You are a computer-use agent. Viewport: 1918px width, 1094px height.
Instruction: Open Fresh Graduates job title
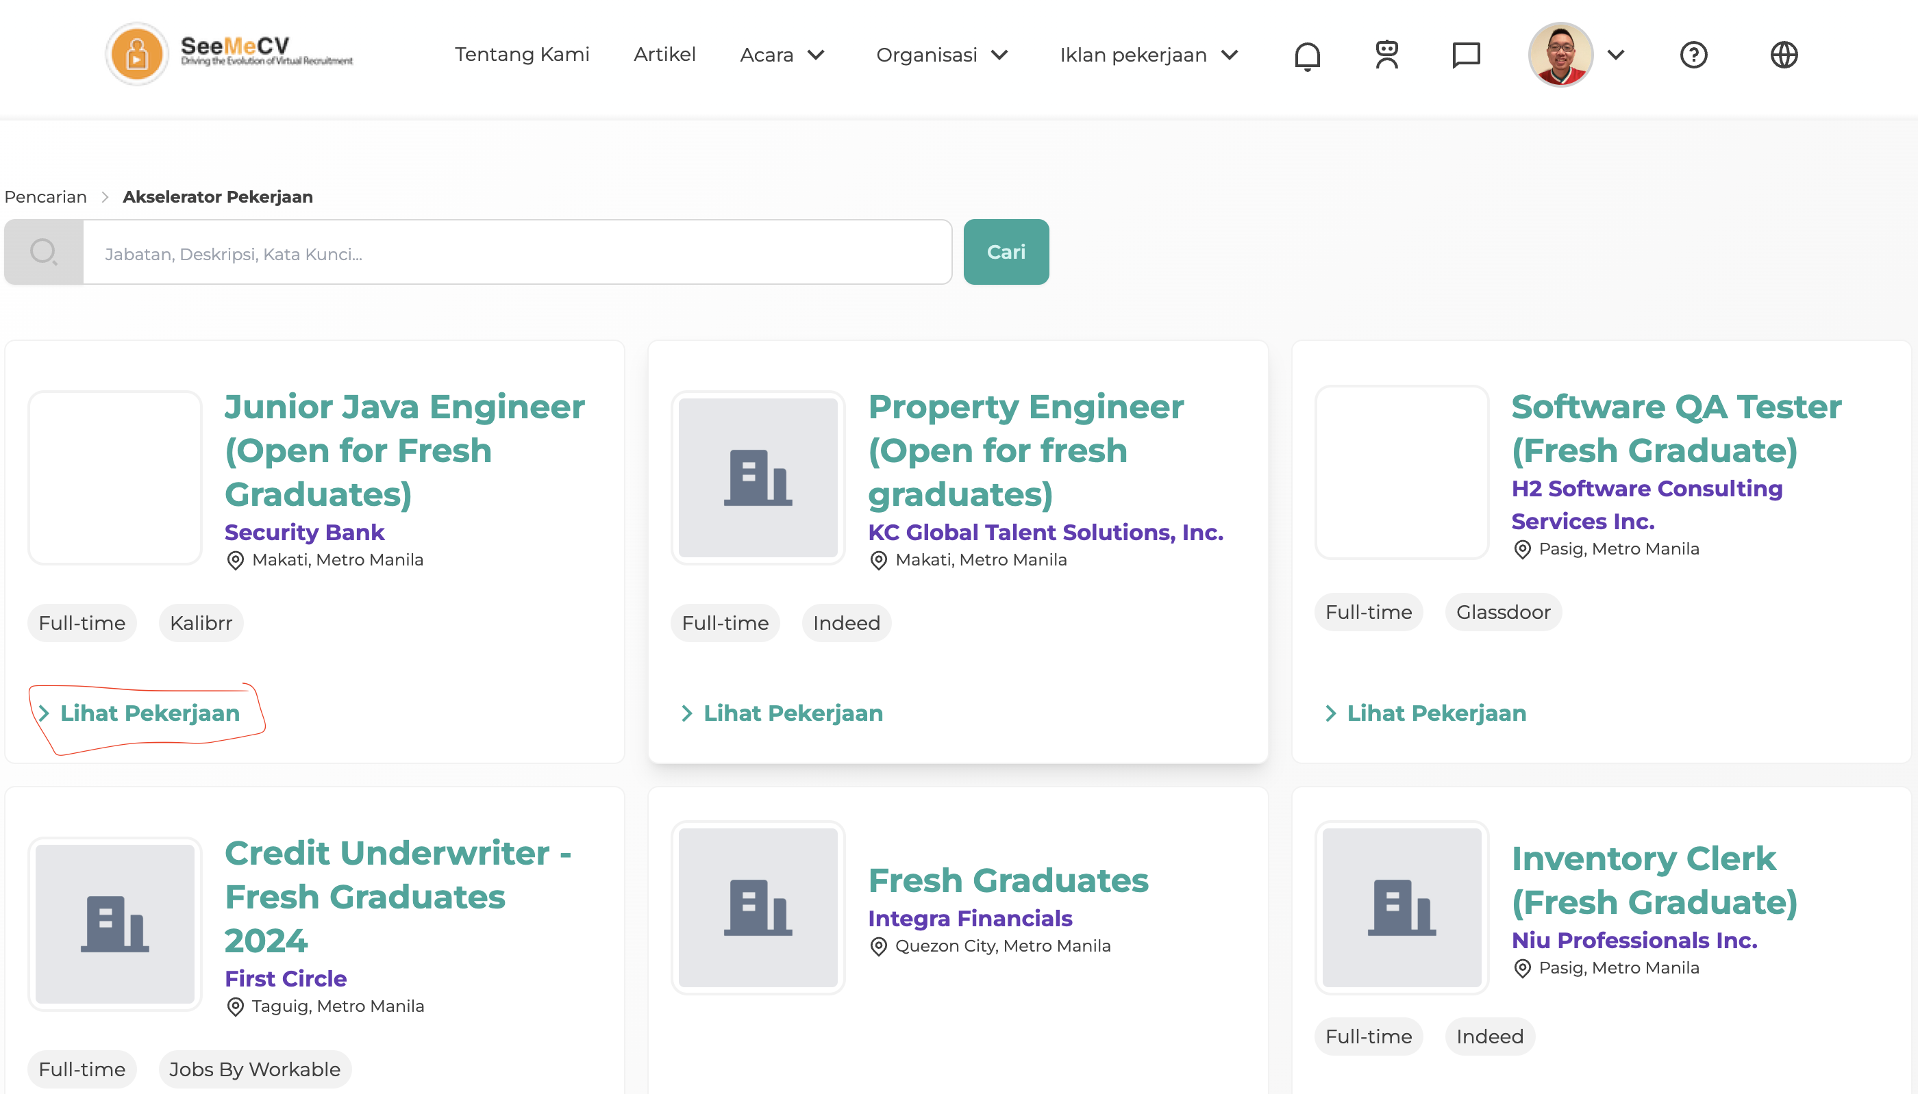[x=1008, y=880]
